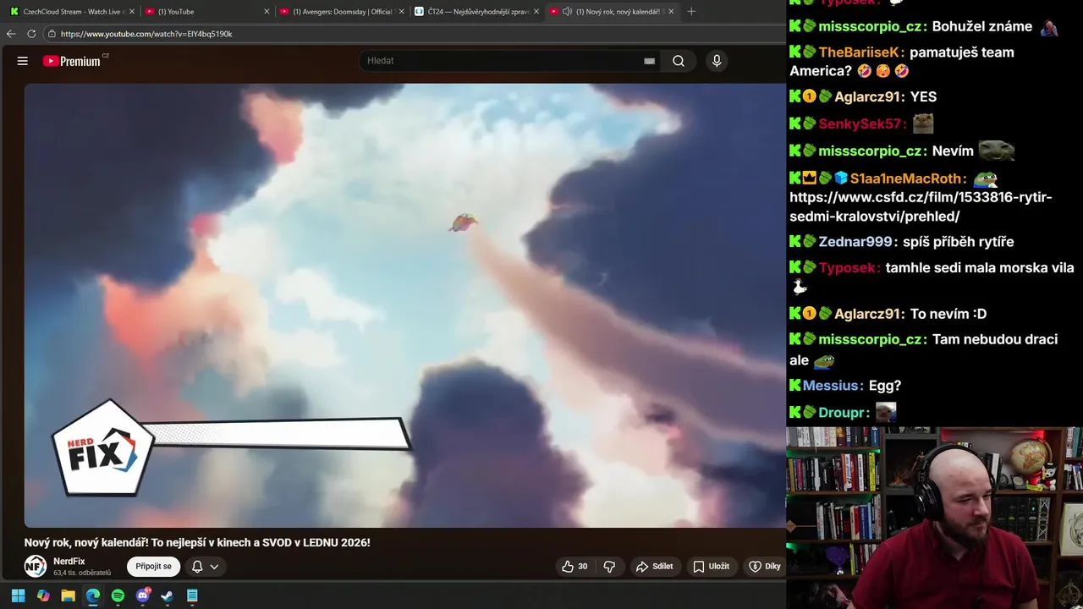This screenshot has height=609, width=1083.
Task: Open on-screen keyboard icon in search box
Action: (649, 61)
